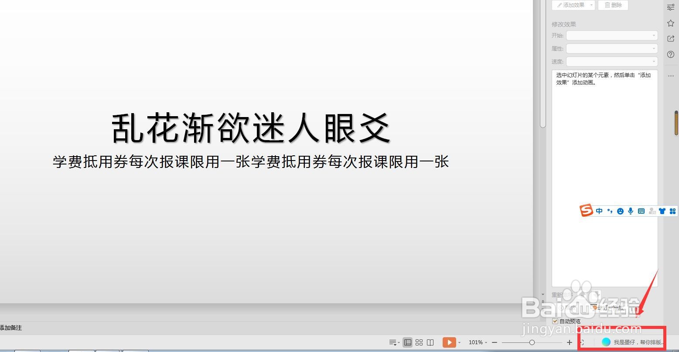The height and width of the screenshot is (352, 679).
Task: Click the 墨仔 layout assistant button
Action: [632, 342]
